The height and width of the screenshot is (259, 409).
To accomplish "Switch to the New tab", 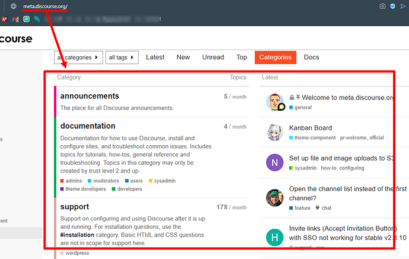I will point(183,57).
